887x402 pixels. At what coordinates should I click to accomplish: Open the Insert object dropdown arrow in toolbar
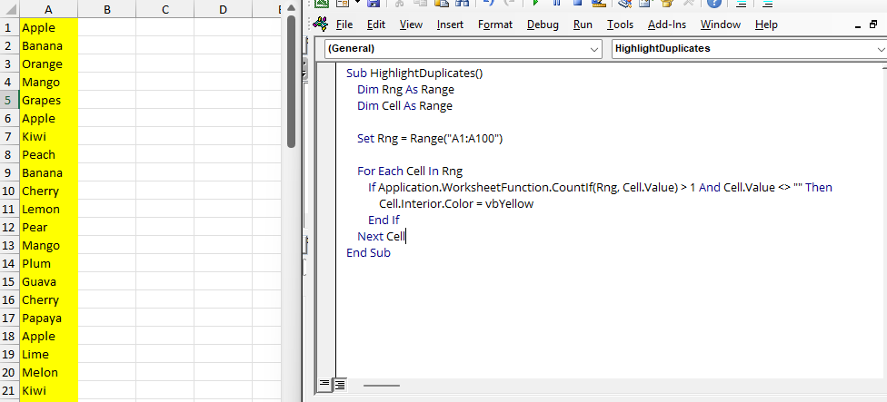tap(357, 2)
